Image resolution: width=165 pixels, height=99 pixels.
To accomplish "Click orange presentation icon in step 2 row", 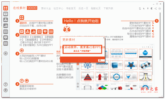I will [x=45, y=32].
